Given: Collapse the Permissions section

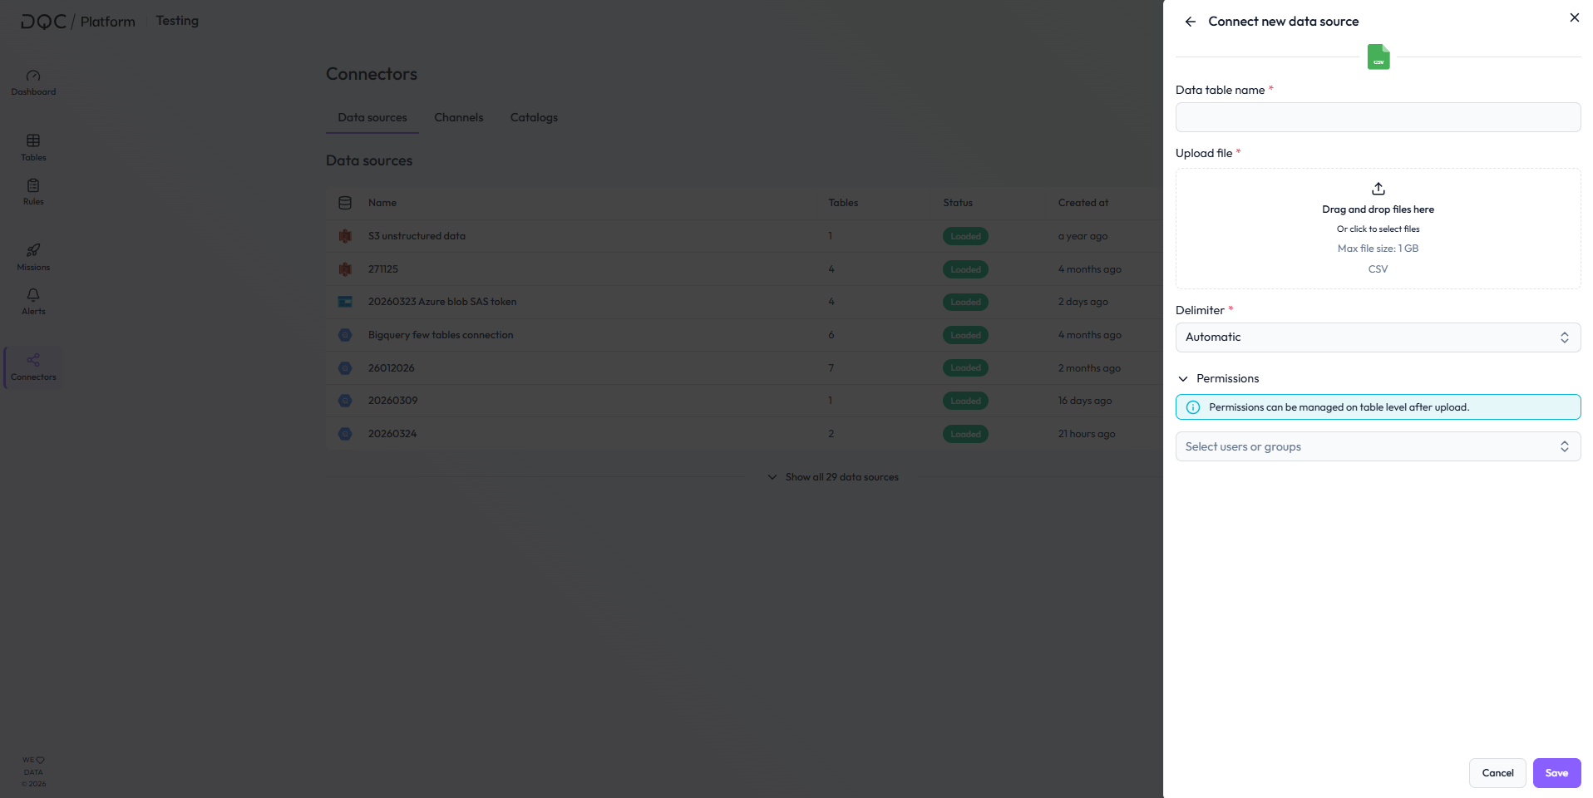Looking at the screenshot, I should point(1183,379).
